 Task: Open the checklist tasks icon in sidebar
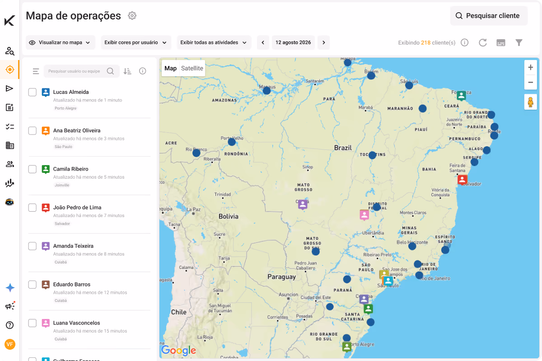[9, 126]
